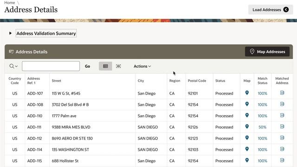This screenshot has width=297, height=167.
Task: View matched address icon for ADD-114
Action: click(282, 149)
